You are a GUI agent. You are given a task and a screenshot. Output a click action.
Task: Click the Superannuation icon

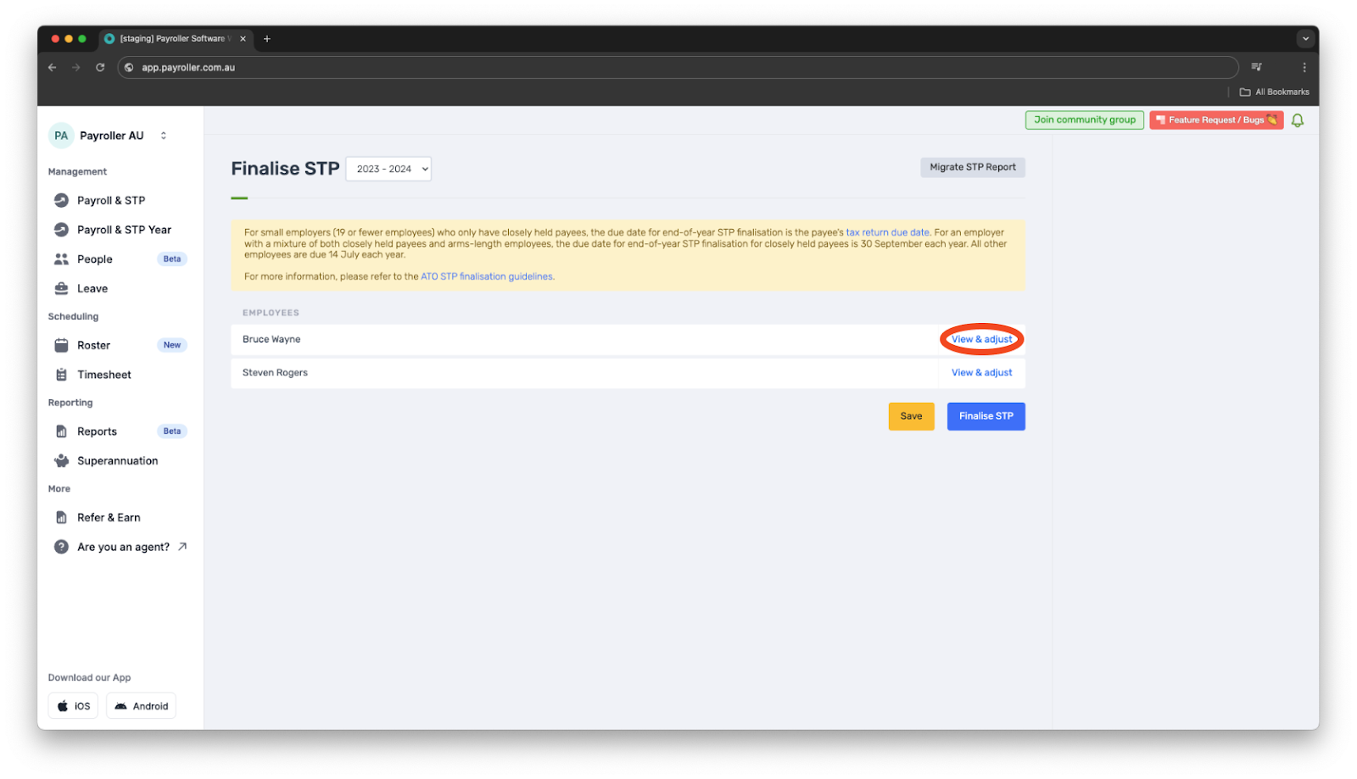tap(60, 460)
